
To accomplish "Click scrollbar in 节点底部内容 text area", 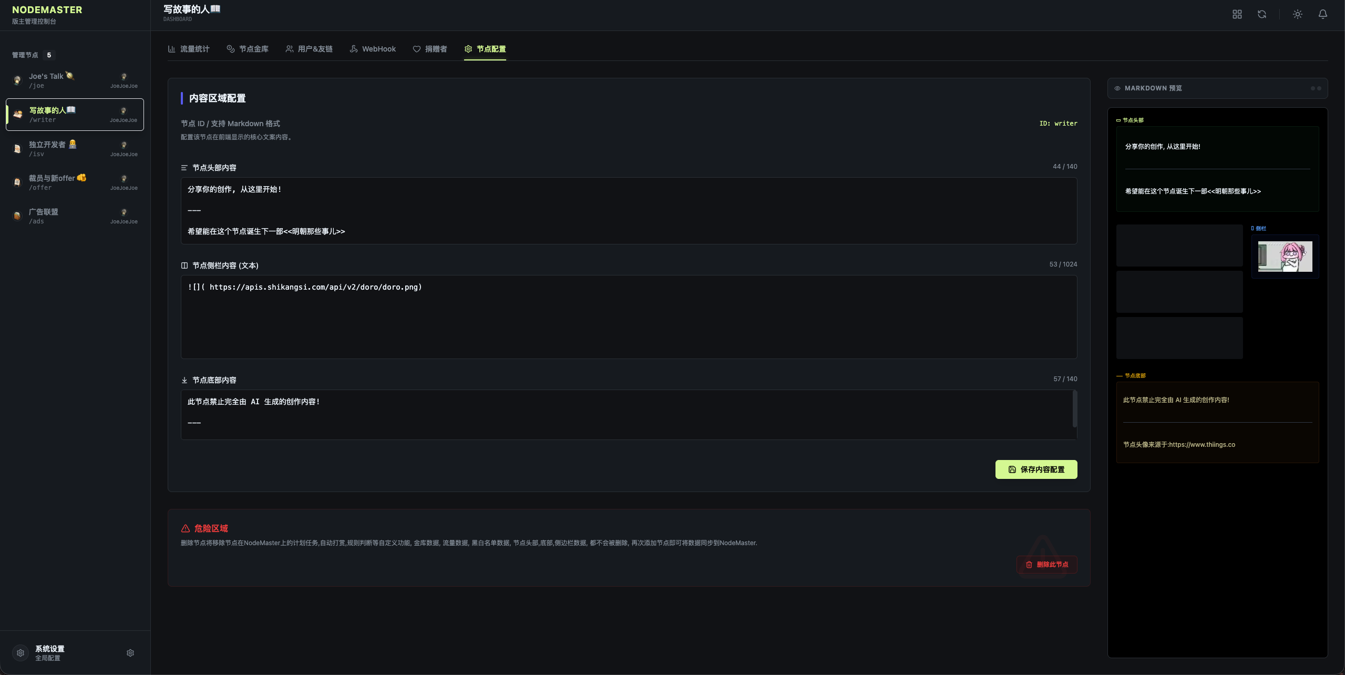I will (x=1074, y=408).
